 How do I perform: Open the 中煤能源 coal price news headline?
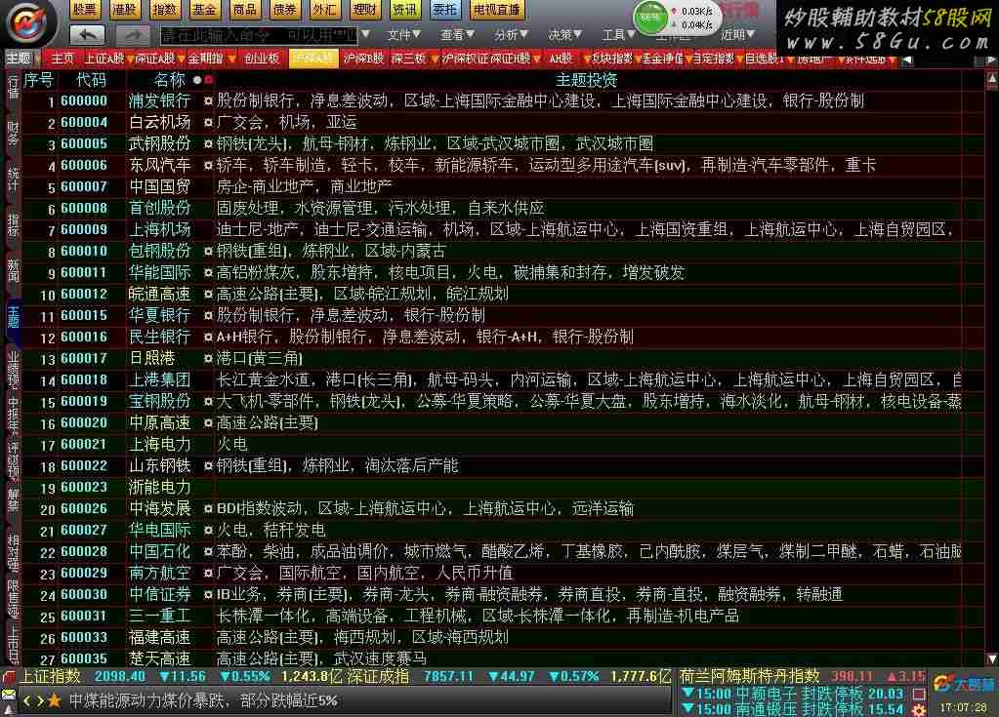[x=203, y=700]
